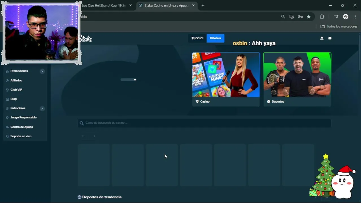The image size is (361, 203).
Task: Switch to the Luo Xiao Hei Zhan Ji tab
Action: pyautogui.click(x=104, y=5)
